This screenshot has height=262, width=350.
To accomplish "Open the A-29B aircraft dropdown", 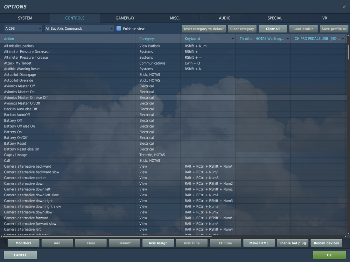I will [x=23, y=29].
